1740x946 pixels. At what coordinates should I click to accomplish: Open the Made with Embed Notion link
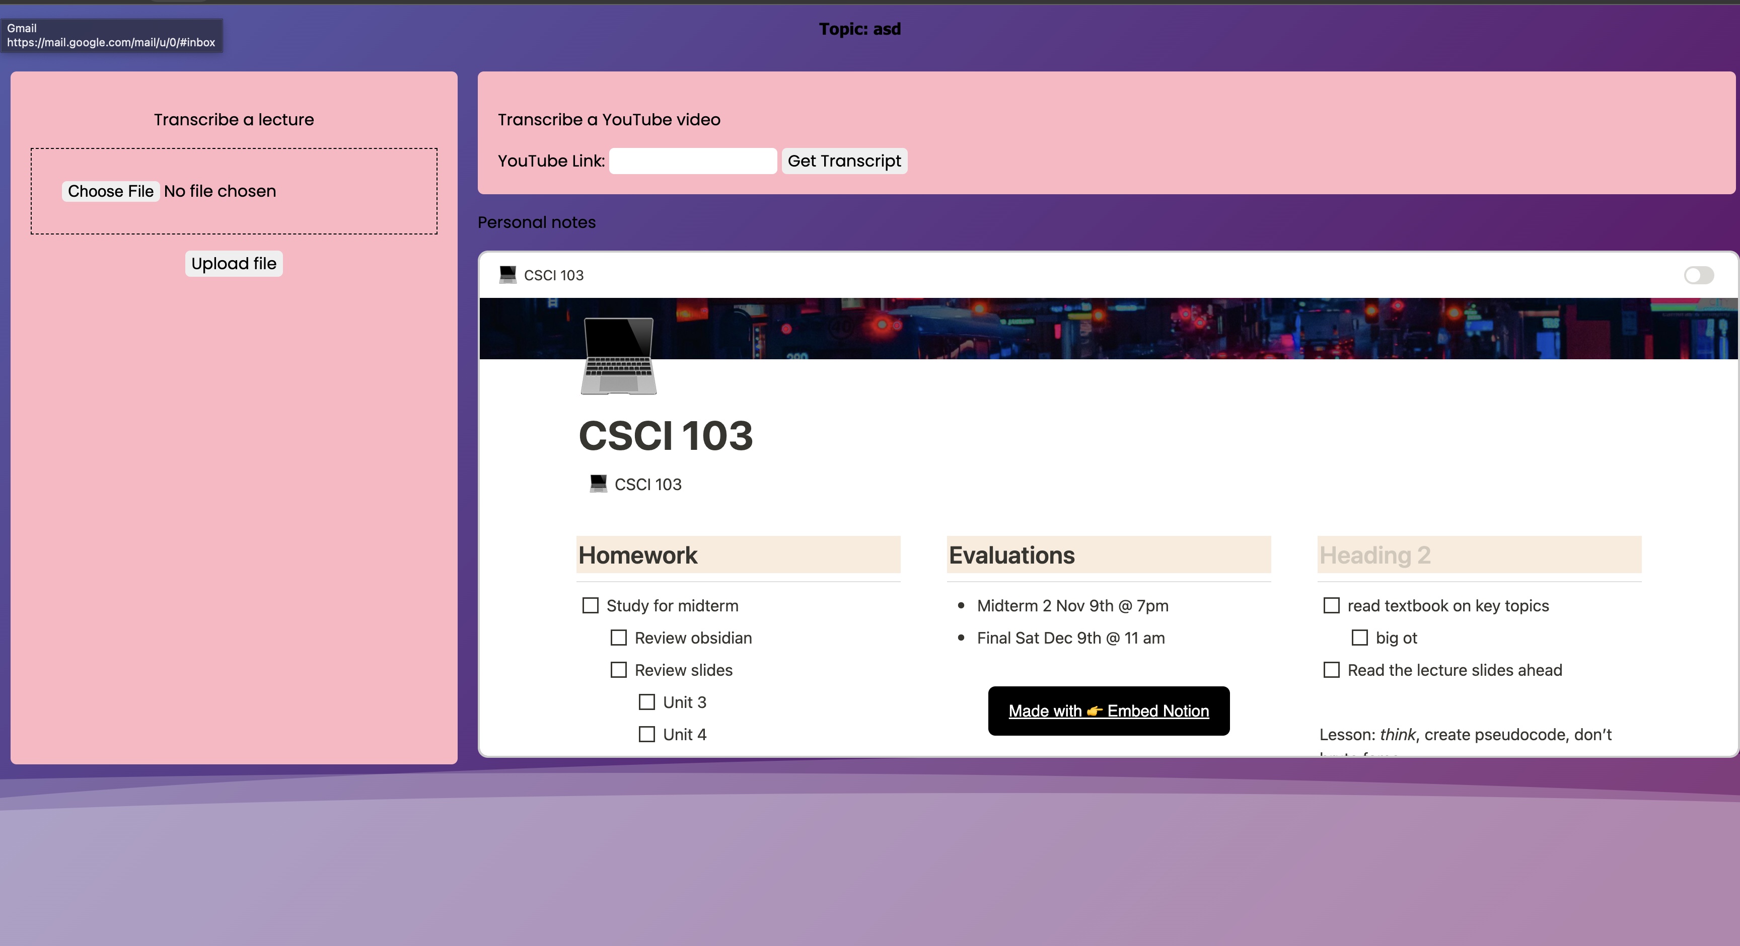coord(1109,711)
